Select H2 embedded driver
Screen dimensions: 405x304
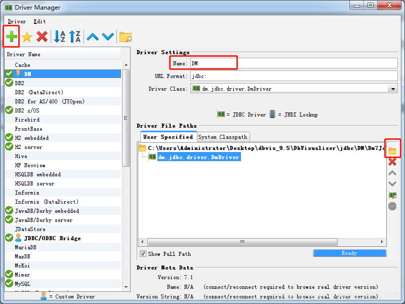tap(63, 138)
